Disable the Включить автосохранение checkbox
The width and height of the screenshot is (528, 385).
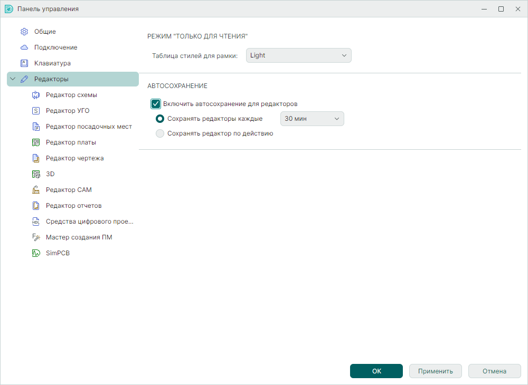coord(156,104)
